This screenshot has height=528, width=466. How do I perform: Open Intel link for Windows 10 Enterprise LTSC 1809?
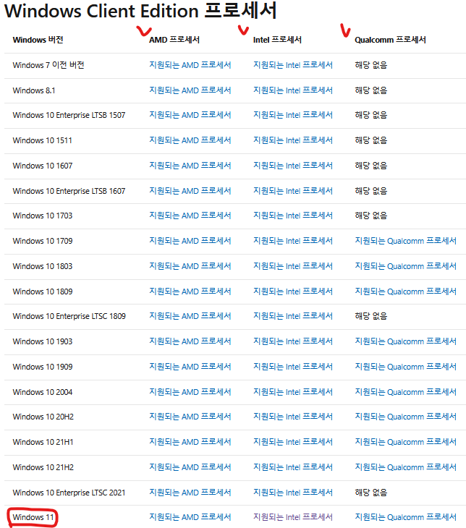(293, 316)
